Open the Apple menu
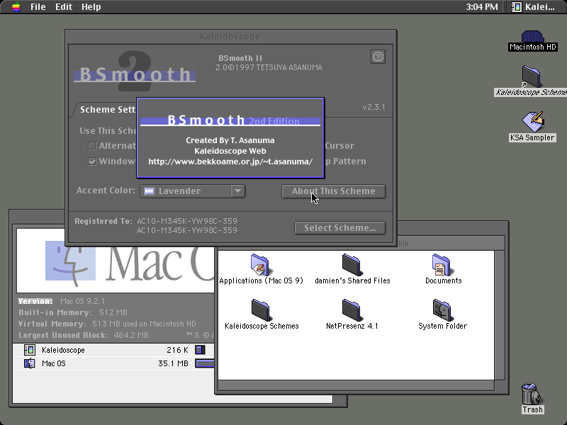This screenshot has height=425, width=567. click(16, 7)
